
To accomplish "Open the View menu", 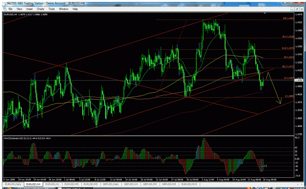I will pyautogui.click(x=19, y=9).
